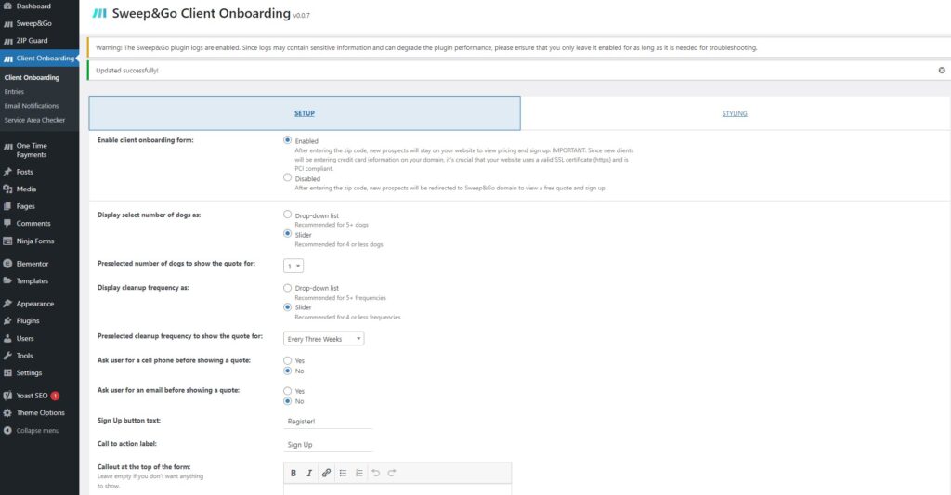Open the Service Area Checker link
Image resolution: width=951 pixels, height=495 pixels.
(x=34, y=120)
